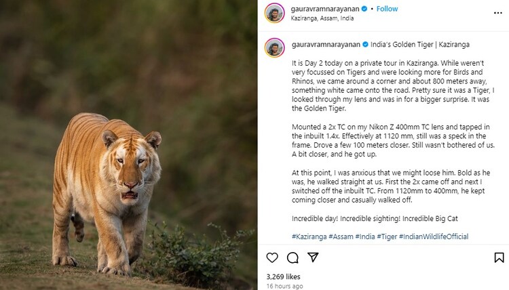Share the post via paper plane icon
Image resolution: width=509 pixels, height=290 pixels.
click(x=313, y=257)
